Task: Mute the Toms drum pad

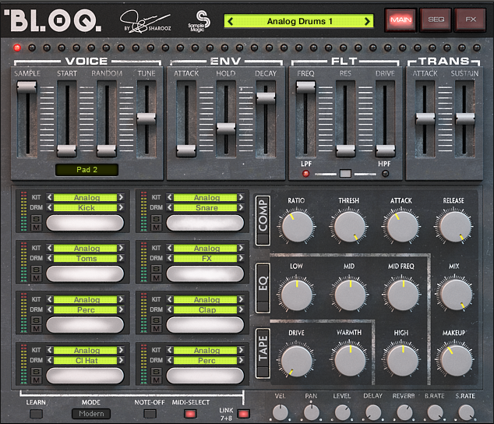Action: tap(36, 277)
